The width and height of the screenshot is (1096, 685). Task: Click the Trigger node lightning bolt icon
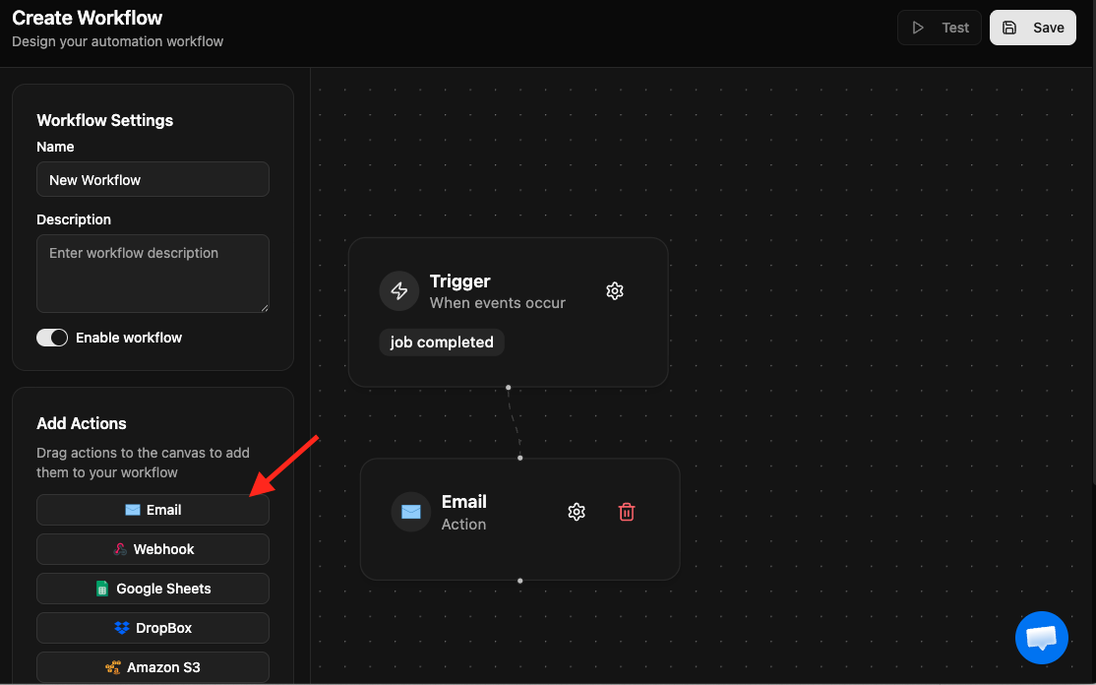398,291
